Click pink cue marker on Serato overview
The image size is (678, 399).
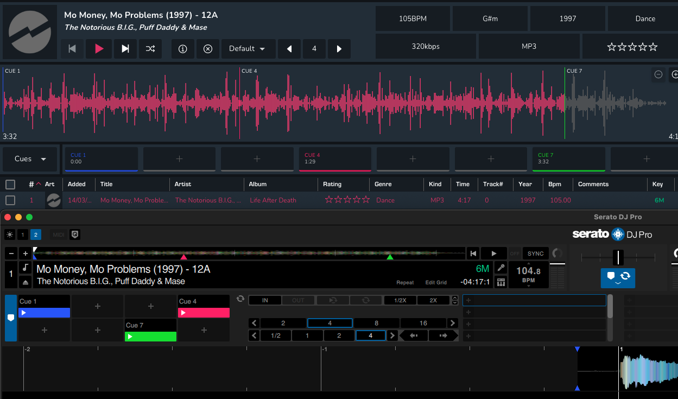coord(183,257)
